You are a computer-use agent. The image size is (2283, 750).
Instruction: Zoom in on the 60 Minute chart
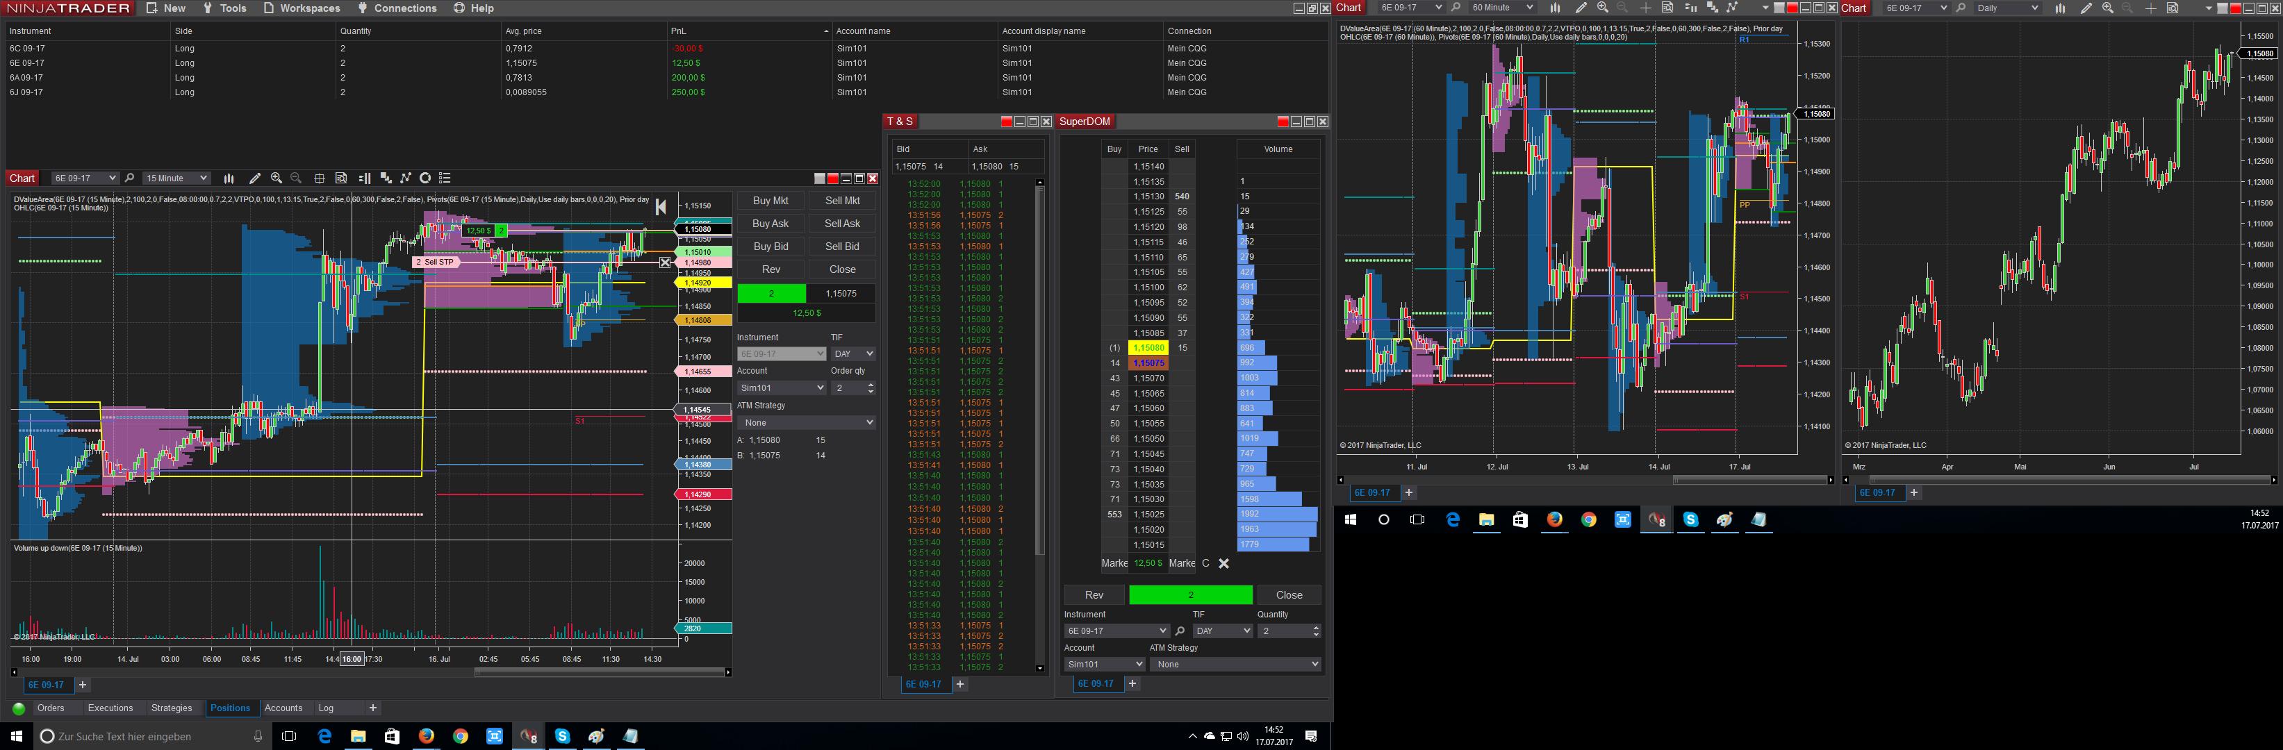1602,8
